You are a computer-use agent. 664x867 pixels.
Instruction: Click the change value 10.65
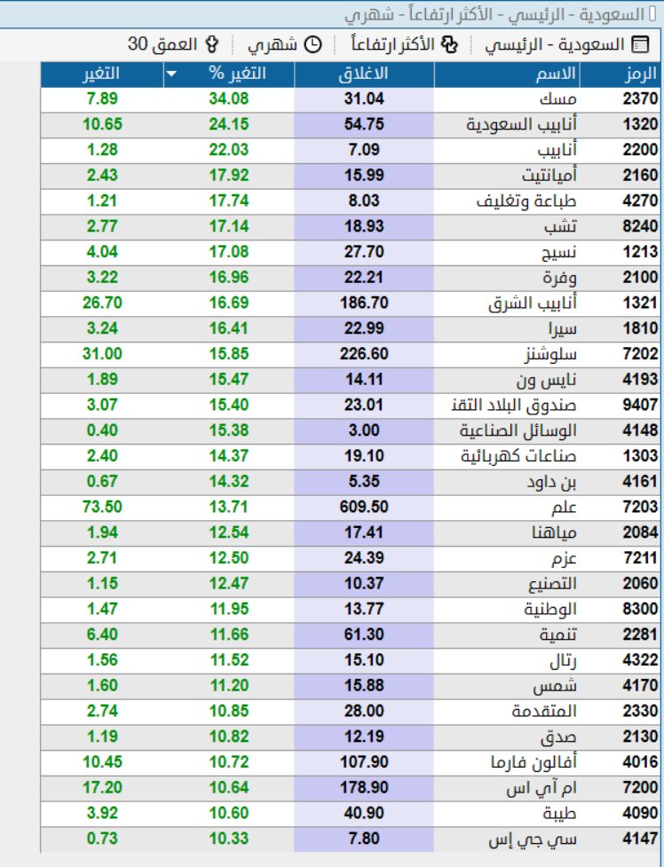point(102,124)
